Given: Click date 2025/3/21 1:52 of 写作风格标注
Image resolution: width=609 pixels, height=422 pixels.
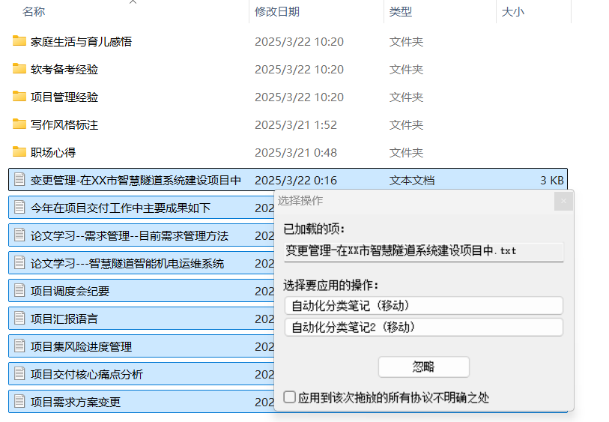Looking at the screenshot, I should tap(296, 124).
